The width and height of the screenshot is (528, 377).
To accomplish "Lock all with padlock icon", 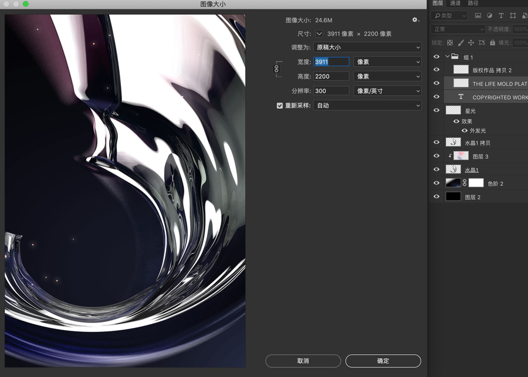I will [x=492, y=43].
